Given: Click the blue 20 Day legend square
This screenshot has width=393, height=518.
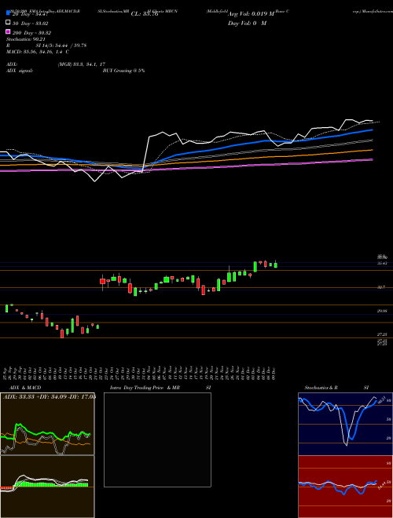Looking at the screenshot, I should 8,13.
